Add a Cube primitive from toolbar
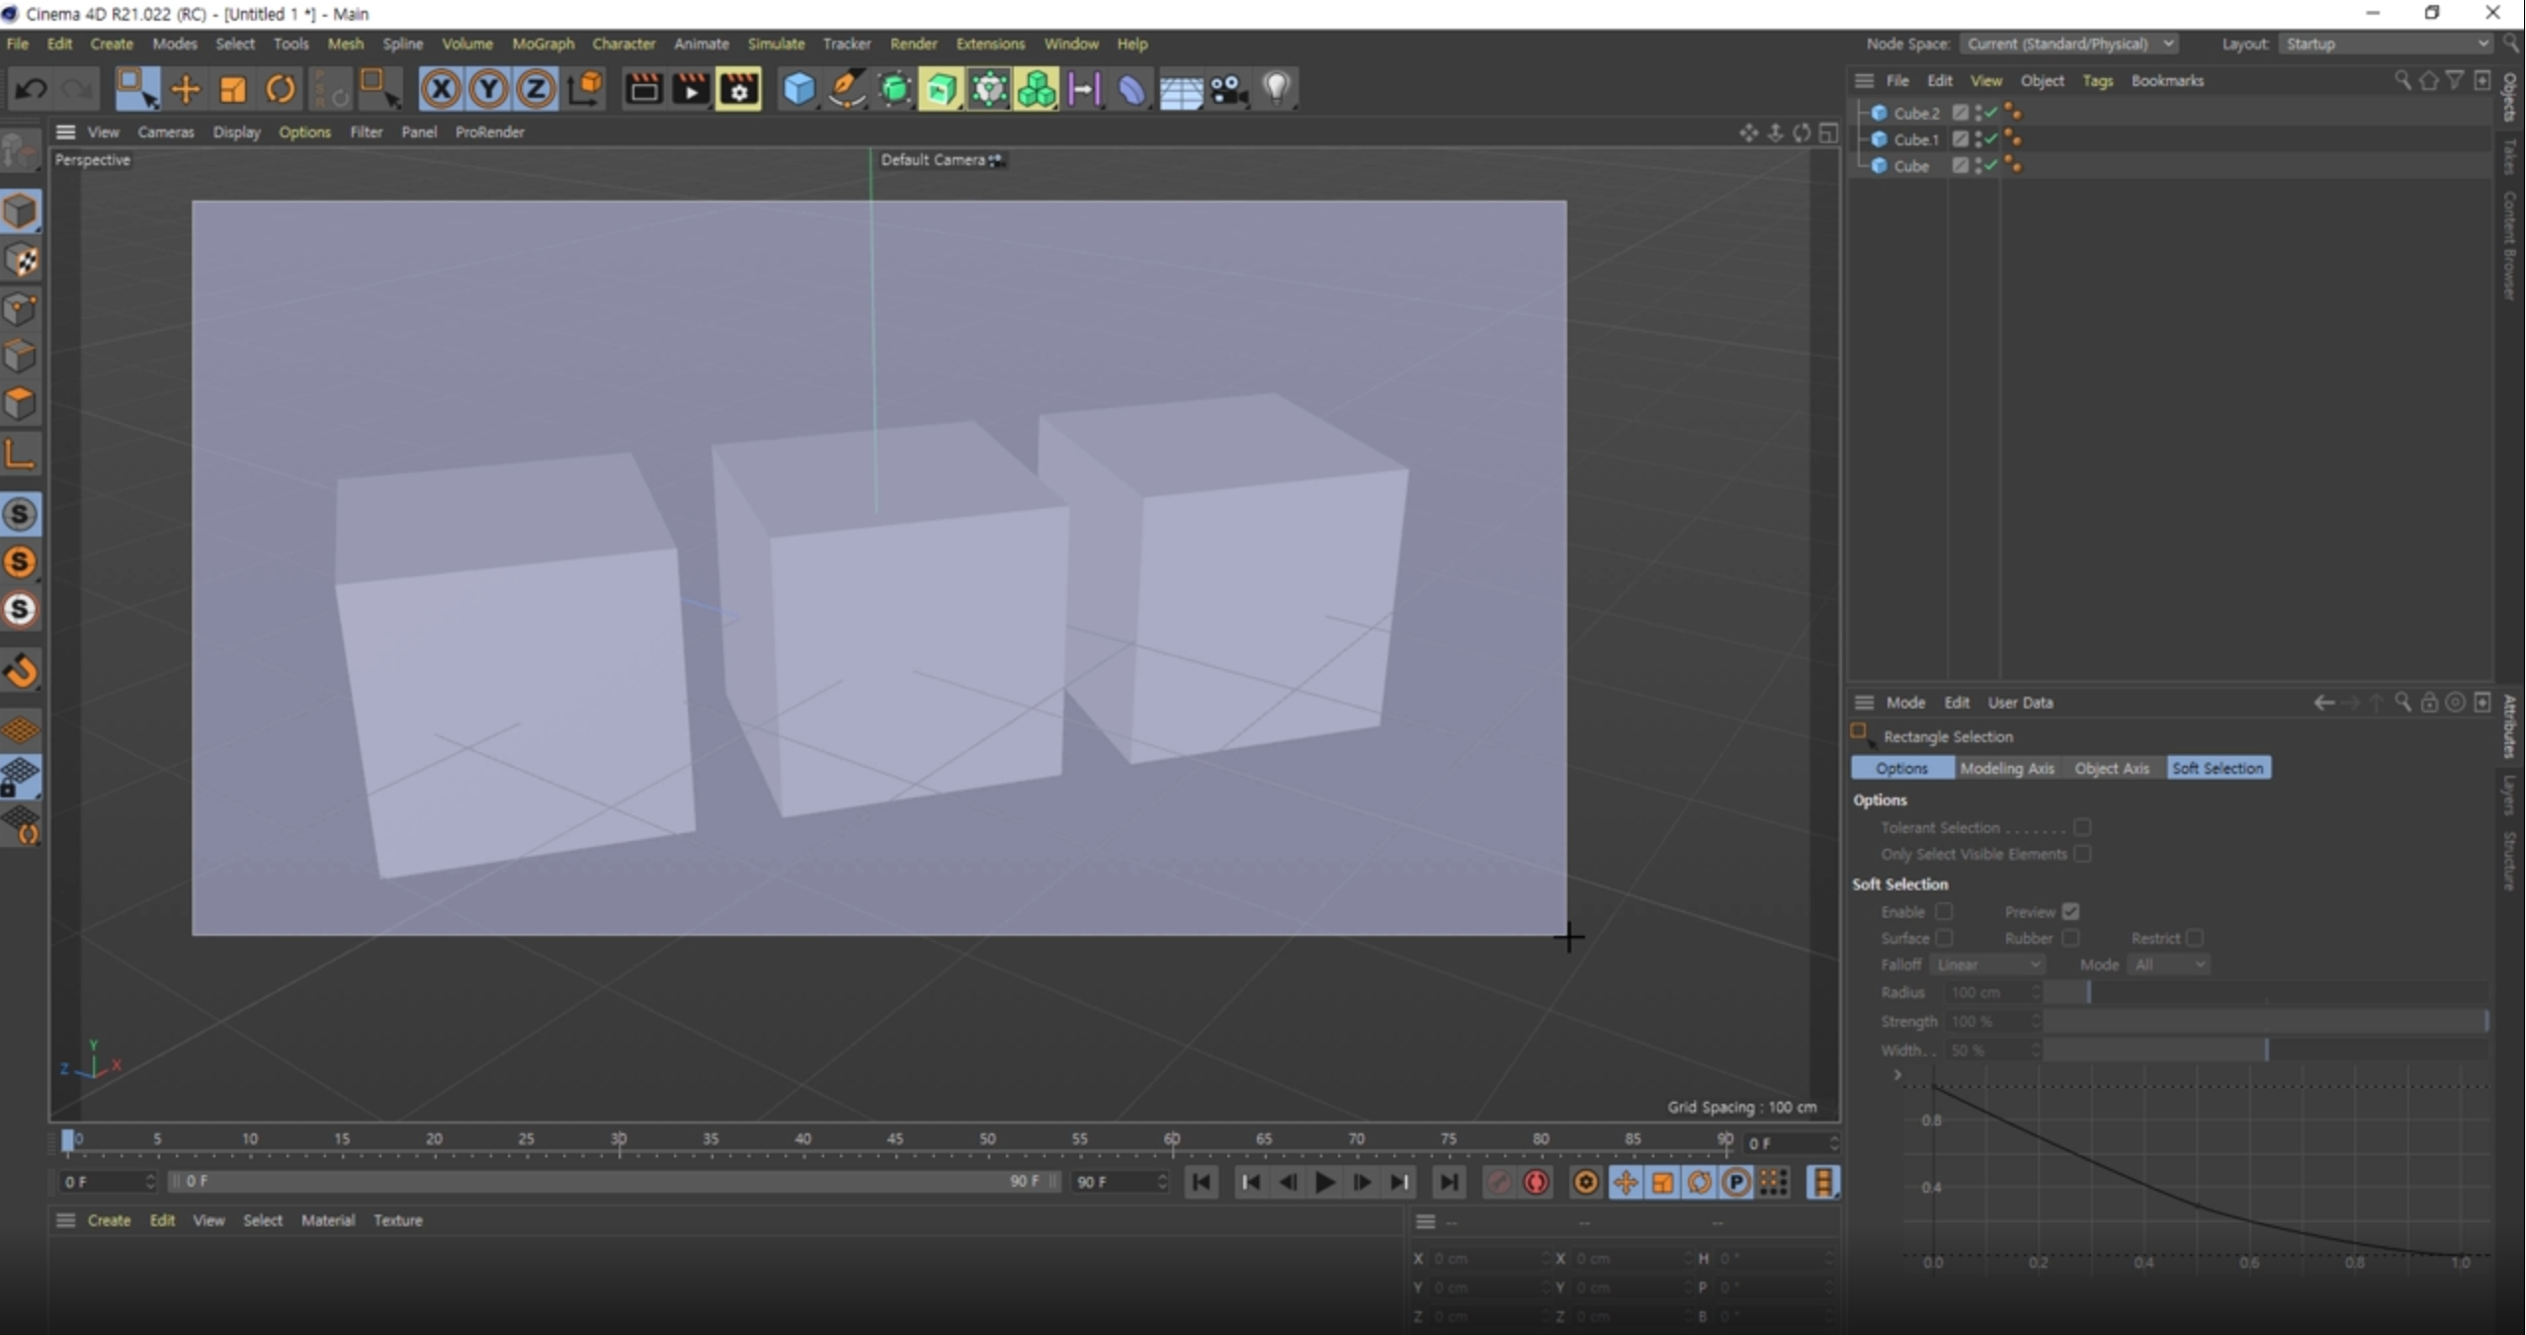 pyautogui.click(x=798, y=90)
